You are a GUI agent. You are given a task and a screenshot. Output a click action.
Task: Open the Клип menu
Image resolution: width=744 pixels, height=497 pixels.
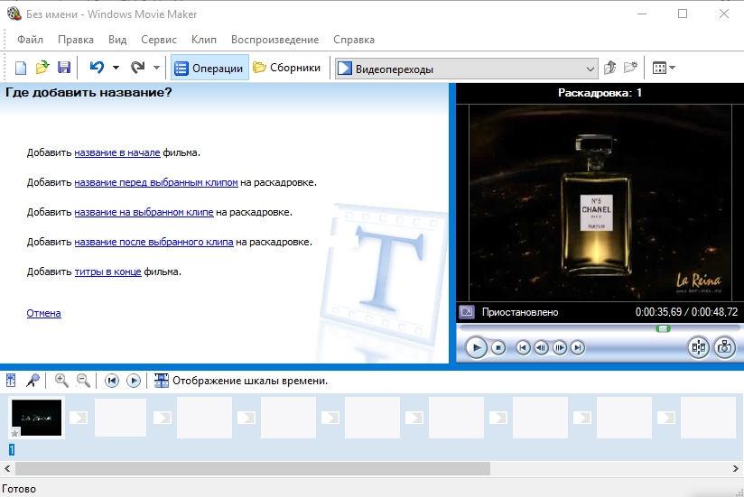[204, 40]
